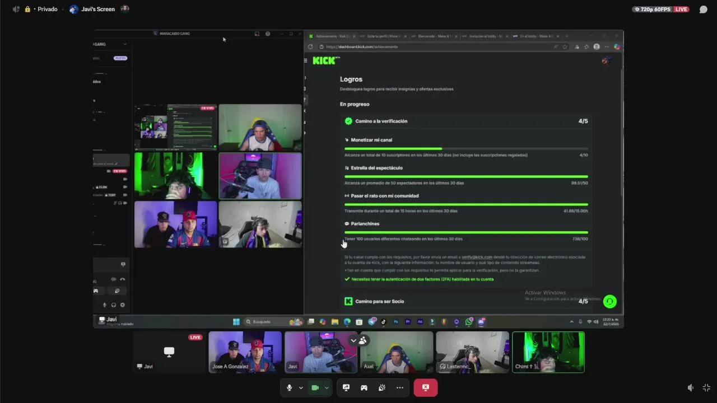Show hidden icons chevron in shared system tray
Image resolution: width=717 pixels, height=403 pixels.
click(x=572, y=322)
